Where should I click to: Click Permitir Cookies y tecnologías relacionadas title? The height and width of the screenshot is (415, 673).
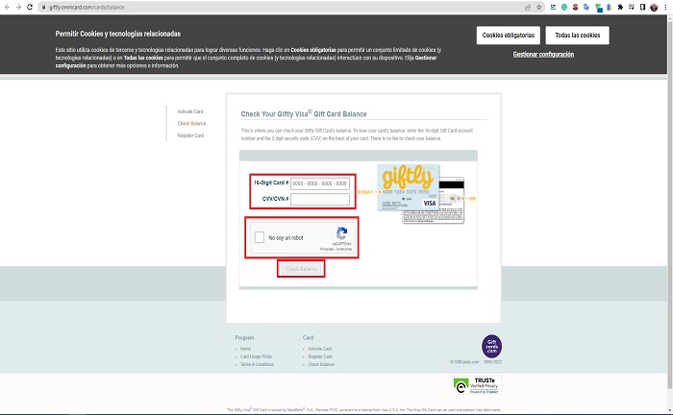click(x=118, y=34)
